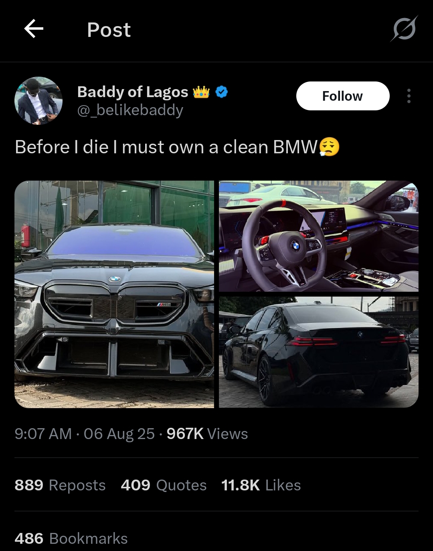Tap the back arrow
The image size is (433, 551).
34,29
